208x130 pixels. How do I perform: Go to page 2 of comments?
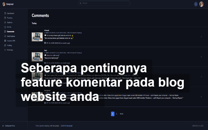[116, 114]
